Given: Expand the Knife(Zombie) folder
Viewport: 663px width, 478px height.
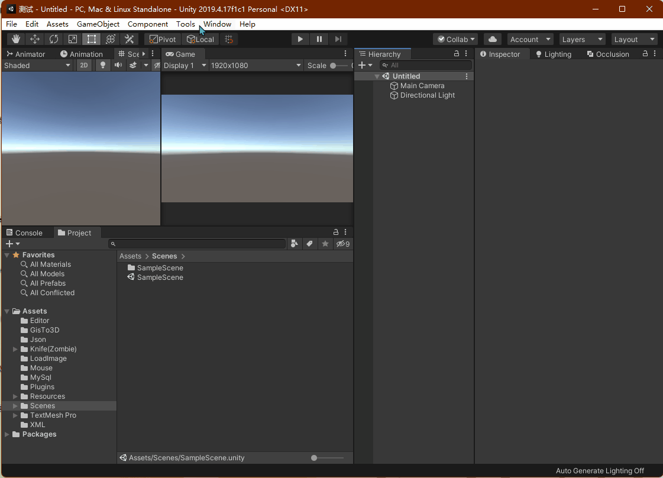Looking at the screenshot, I should click(15, 349).
